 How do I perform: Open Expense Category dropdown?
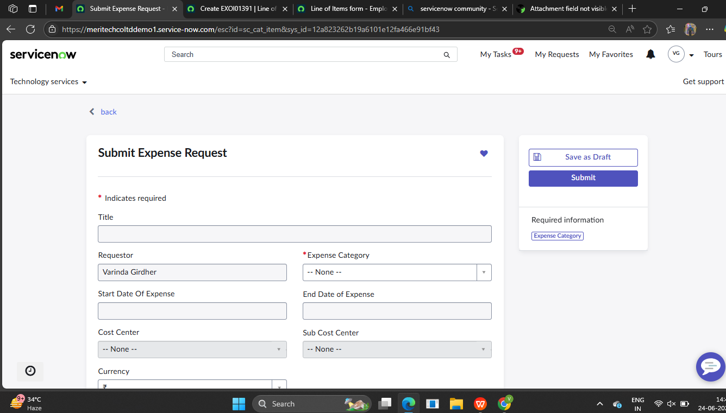397,272
